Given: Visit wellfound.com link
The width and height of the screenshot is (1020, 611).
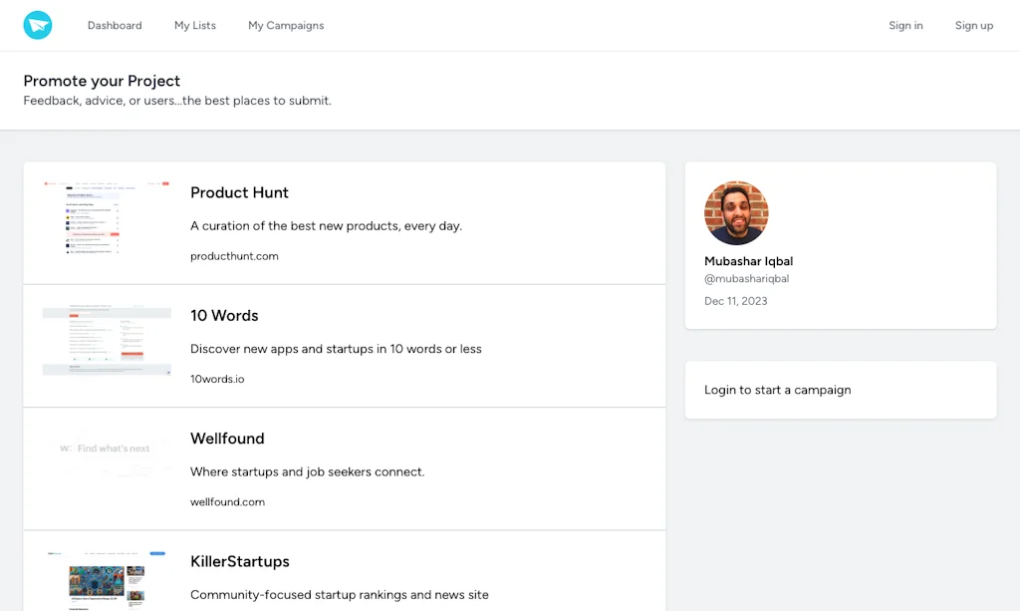Looking at the screenshot, I should click(227, 502).
